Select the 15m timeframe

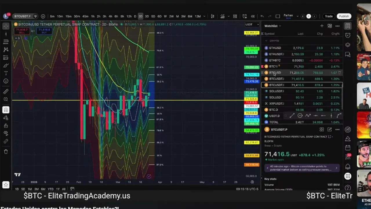coord(68,16)
